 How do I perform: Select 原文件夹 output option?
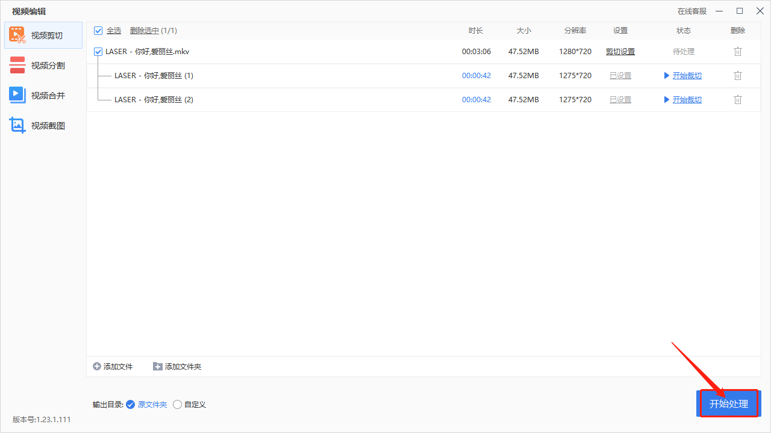pyautogui.click(x=146, y=405)
